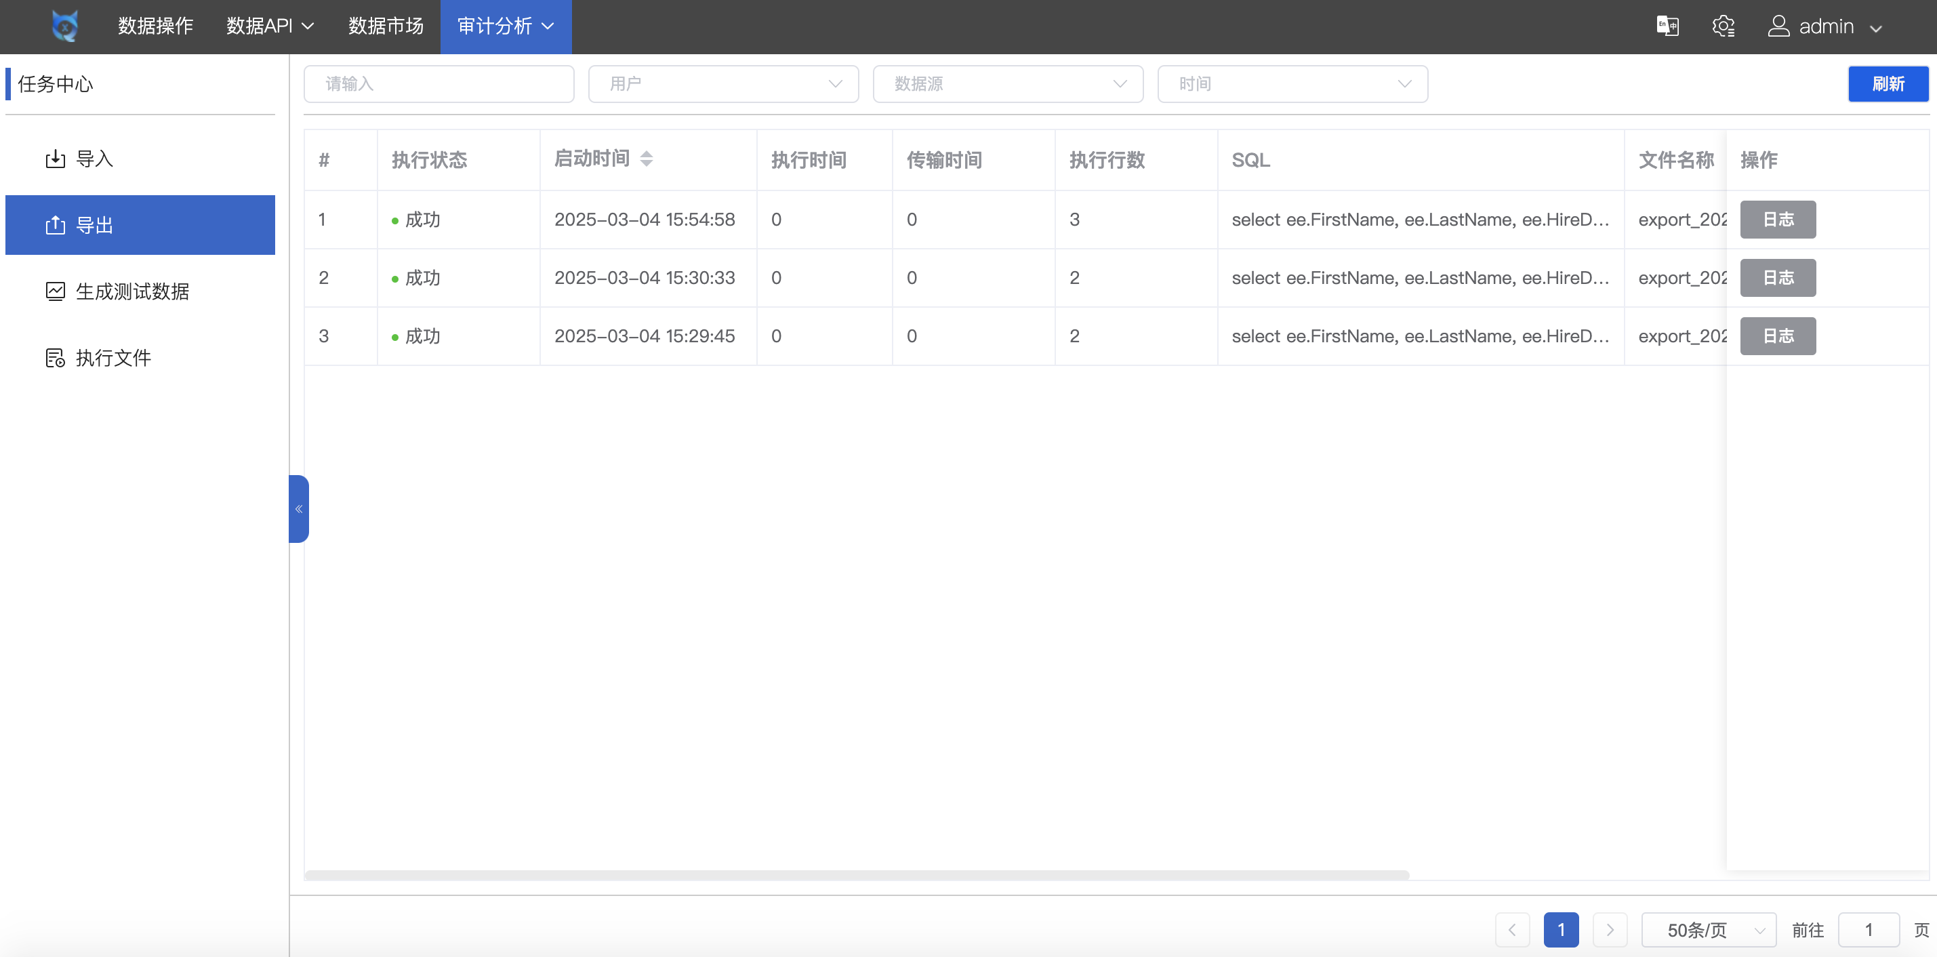Open 日志 for the first export row

pos(1778,220)
